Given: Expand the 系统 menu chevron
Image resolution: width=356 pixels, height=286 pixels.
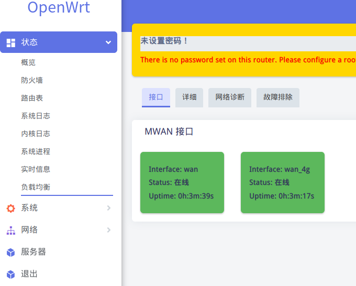Looking at the screenshot, I should click(x=109, y=208).
